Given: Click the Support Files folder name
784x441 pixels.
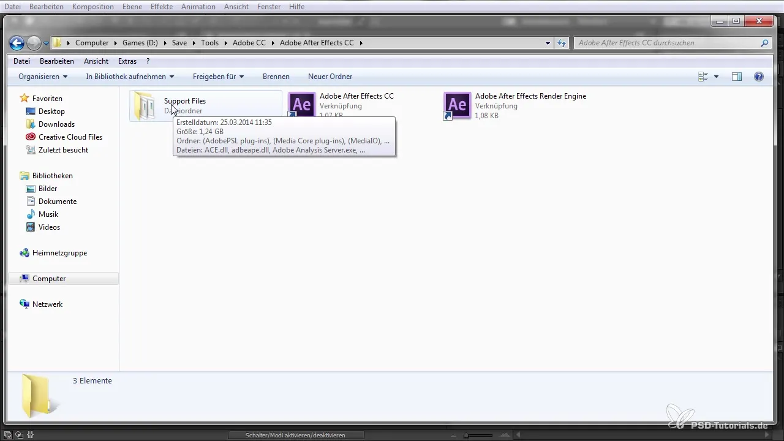Looking at the screenshot, I should point(185,101).
